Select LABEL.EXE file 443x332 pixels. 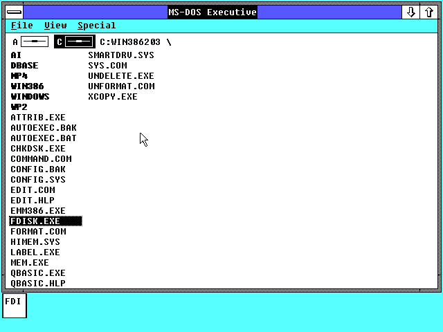35,252
